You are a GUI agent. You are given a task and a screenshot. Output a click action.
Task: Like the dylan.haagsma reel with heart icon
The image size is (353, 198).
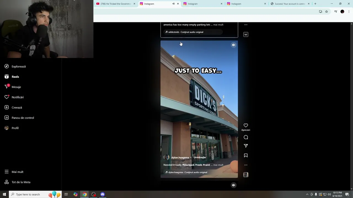[x=246, y=125]
